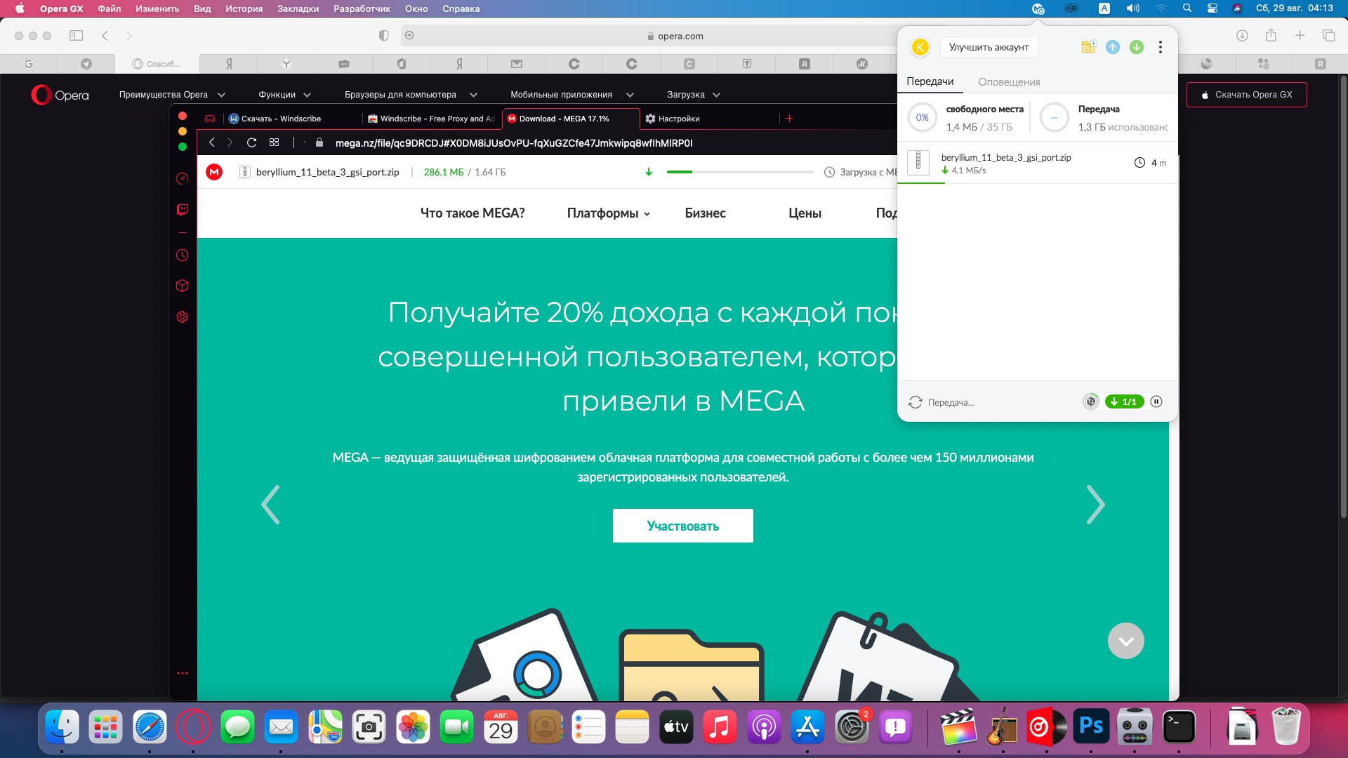Click the download progress bar on MEGA page
This screenshot has height=758, width=1348.
739,172
